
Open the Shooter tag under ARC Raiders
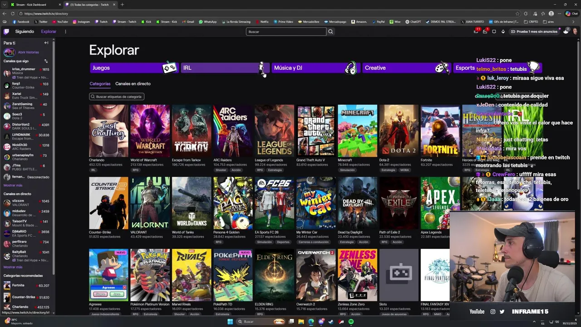pos(221,170)
